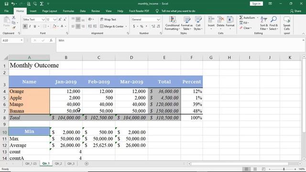Click Merge & Center button

pos(112,26)
